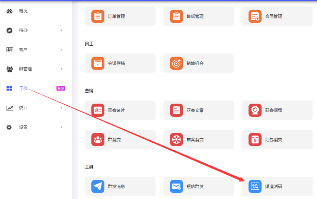Open the 合同管理 card label
317x199 pixels.
[x=274, y=16]
